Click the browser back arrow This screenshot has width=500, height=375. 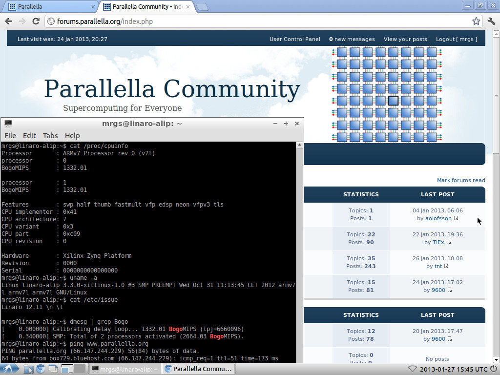point(8,21)
